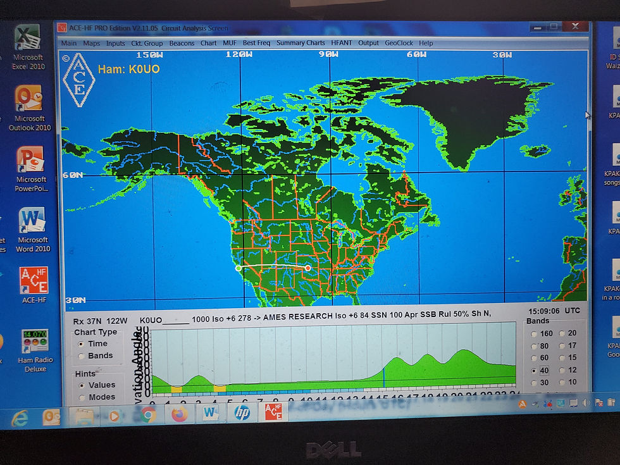The height and width of the screenshot is (465, 620).
Task: Open the GeoClock menu
Action: point(399,43)
